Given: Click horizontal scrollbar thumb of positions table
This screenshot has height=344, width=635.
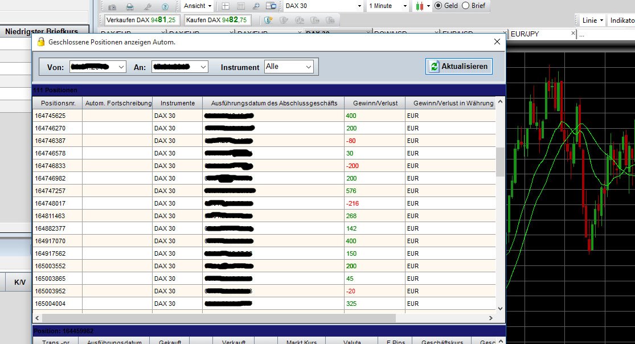Looking at the screenshot, I should 219,318.
